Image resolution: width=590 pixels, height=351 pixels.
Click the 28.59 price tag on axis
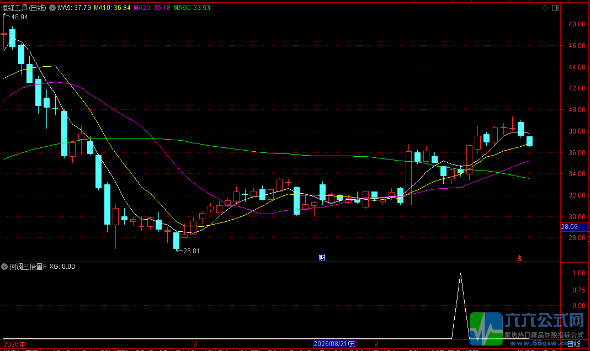click(x=573, y=227)
